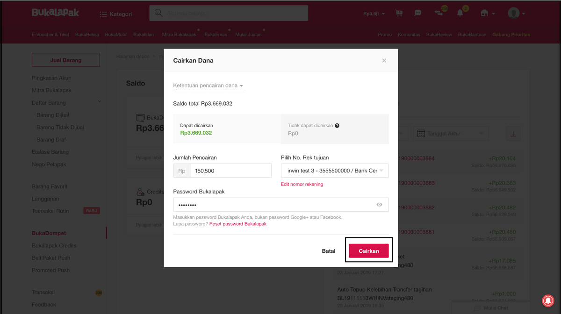
Task: Click the calendar icon in Tanggal Akhir
Action: tap(421, 134)
